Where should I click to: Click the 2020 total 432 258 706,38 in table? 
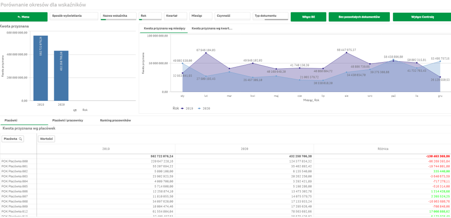(300, 156)
